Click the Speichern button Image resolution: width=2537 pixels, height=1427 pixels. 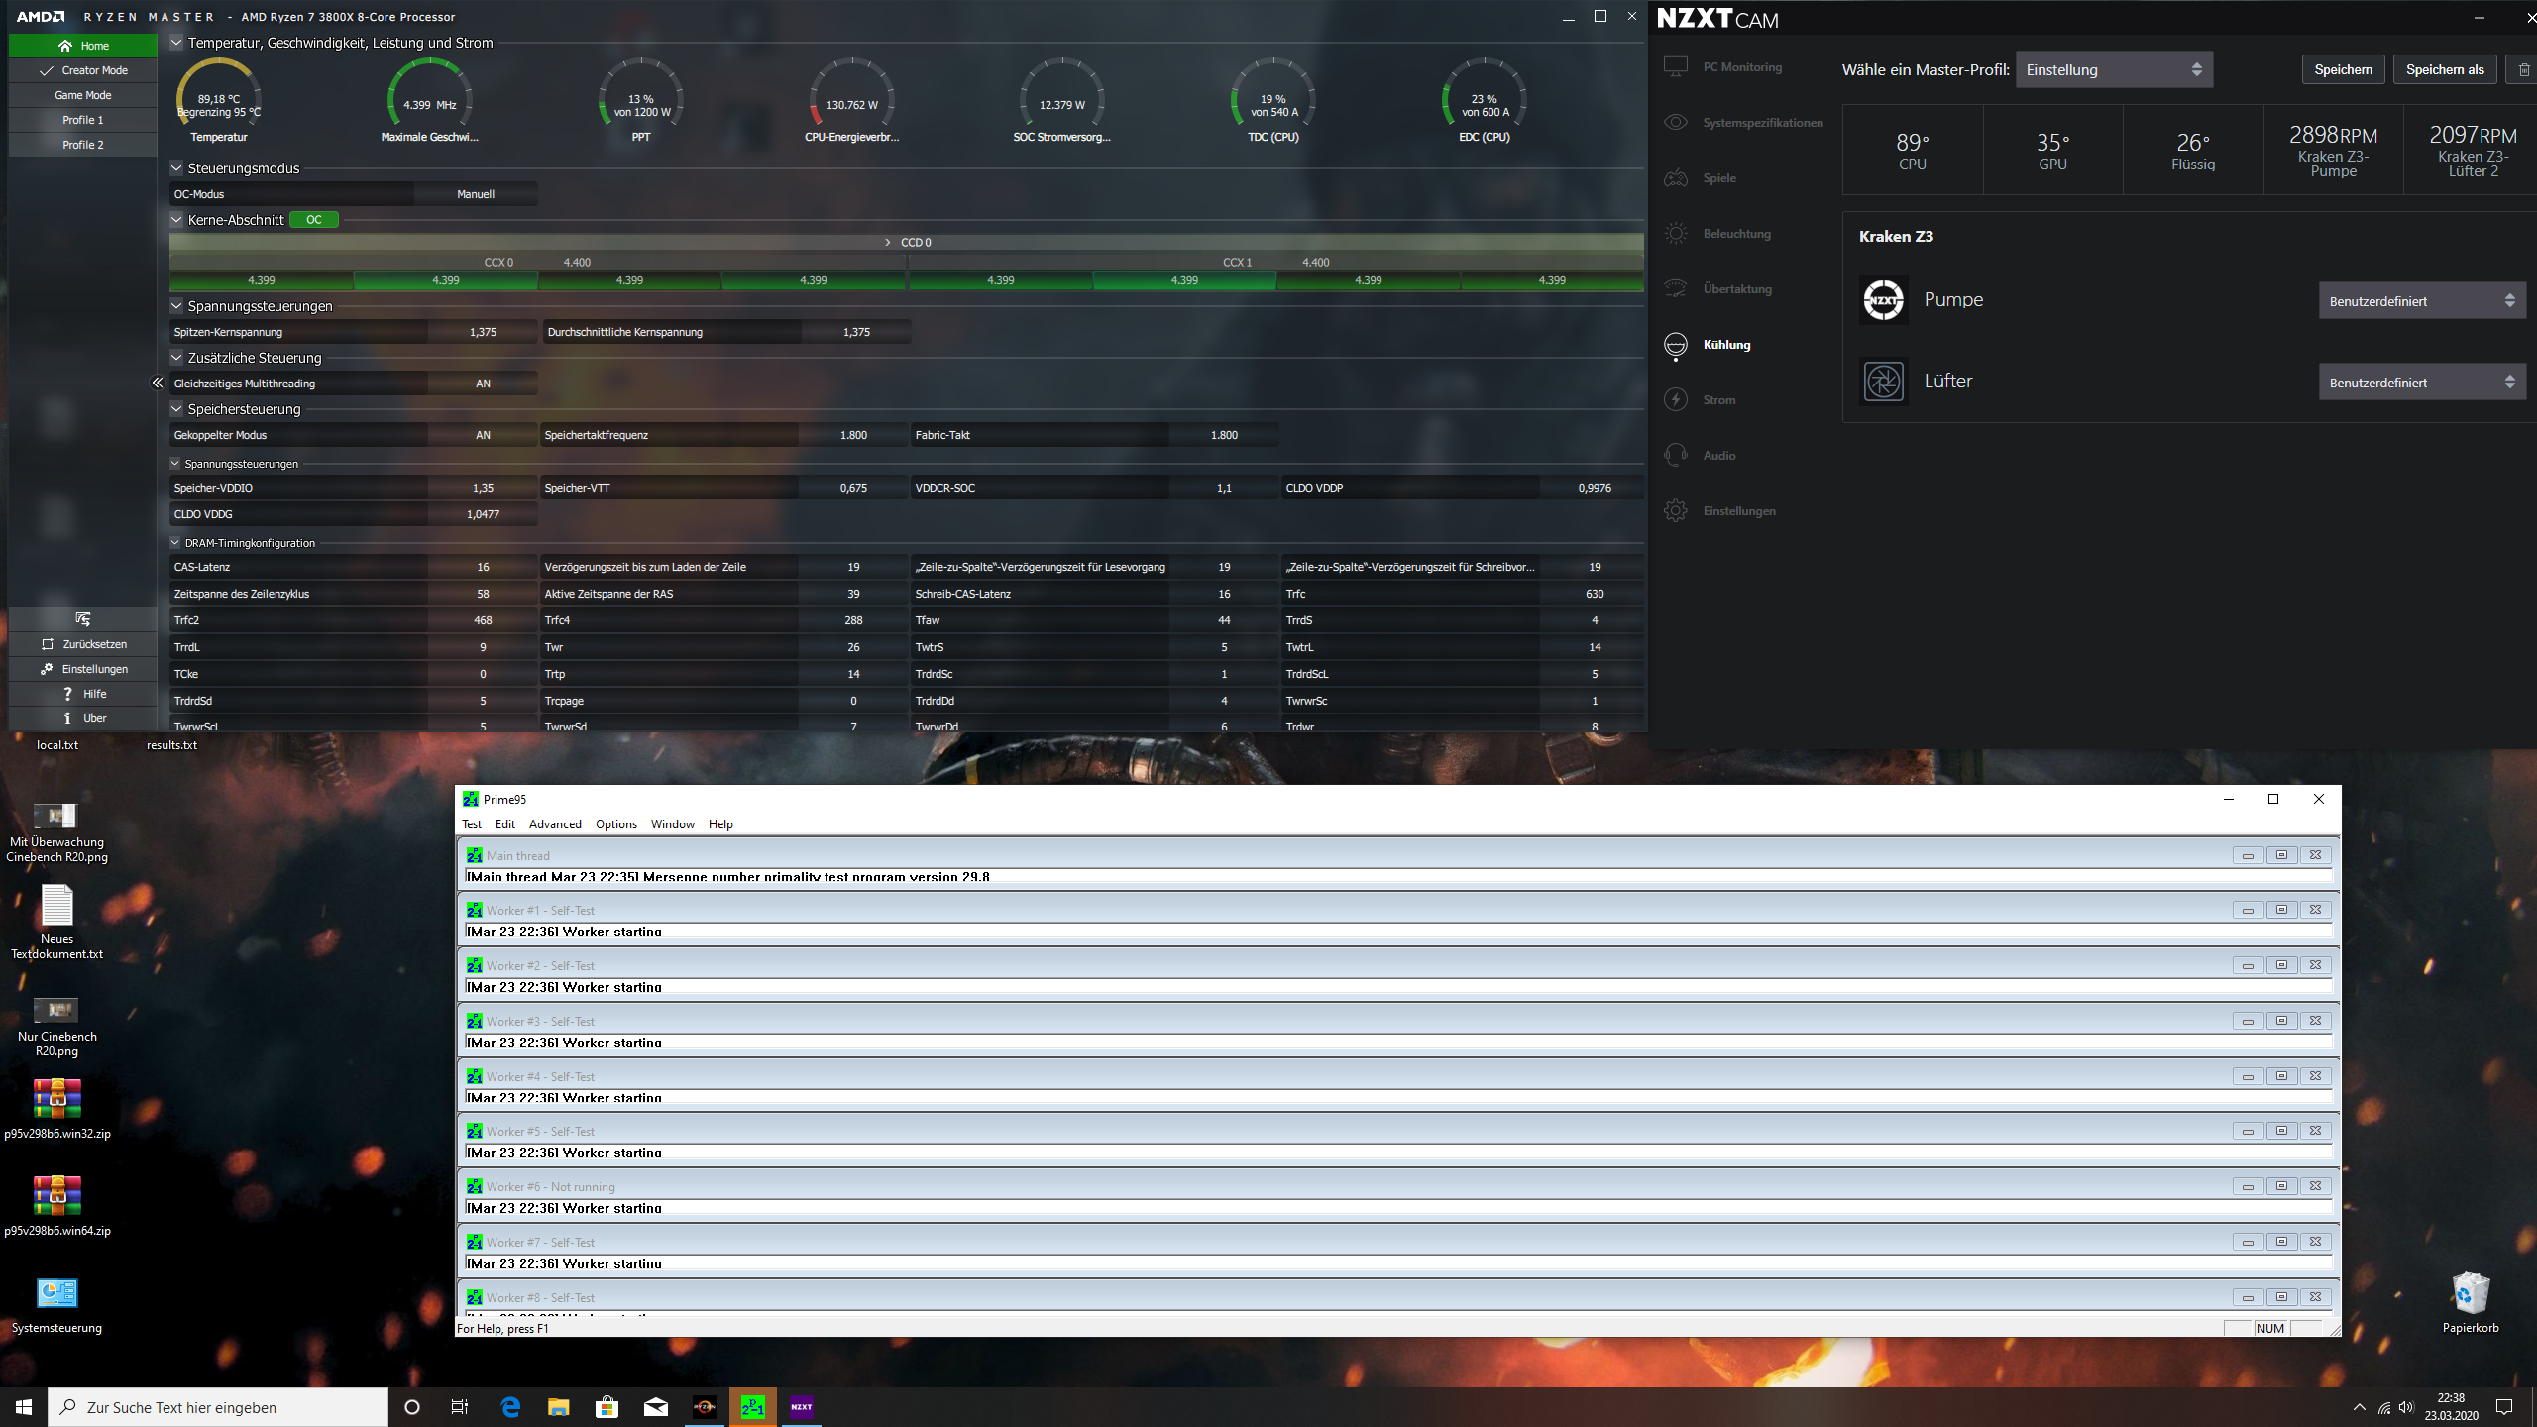pos(2343,69)
